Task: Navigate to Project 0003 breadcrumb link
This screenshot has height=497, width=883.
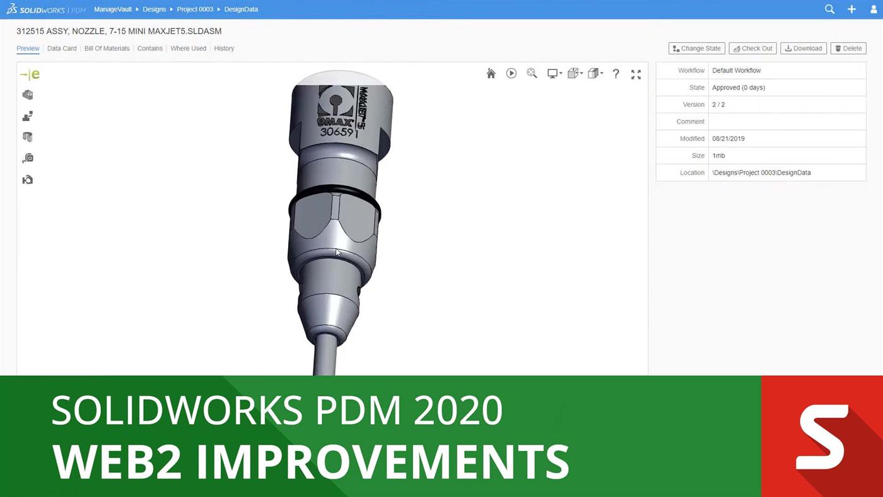Action: click(x=195, y=9)
